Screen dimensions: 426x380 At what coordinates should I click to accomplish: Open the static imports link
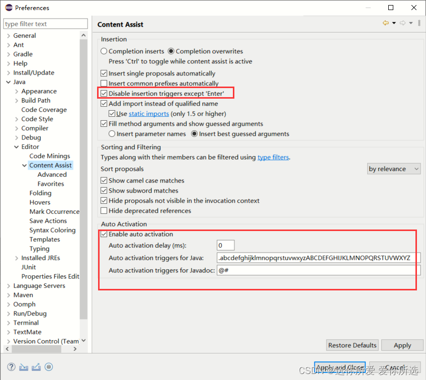click(149, 114)
